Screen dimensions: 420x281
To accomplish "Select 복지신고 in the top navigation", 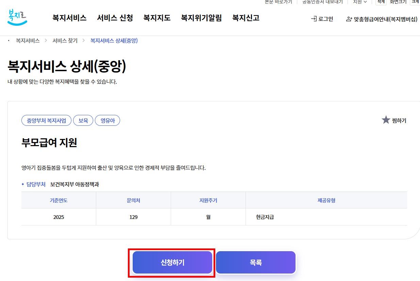I will coord(246,18).
